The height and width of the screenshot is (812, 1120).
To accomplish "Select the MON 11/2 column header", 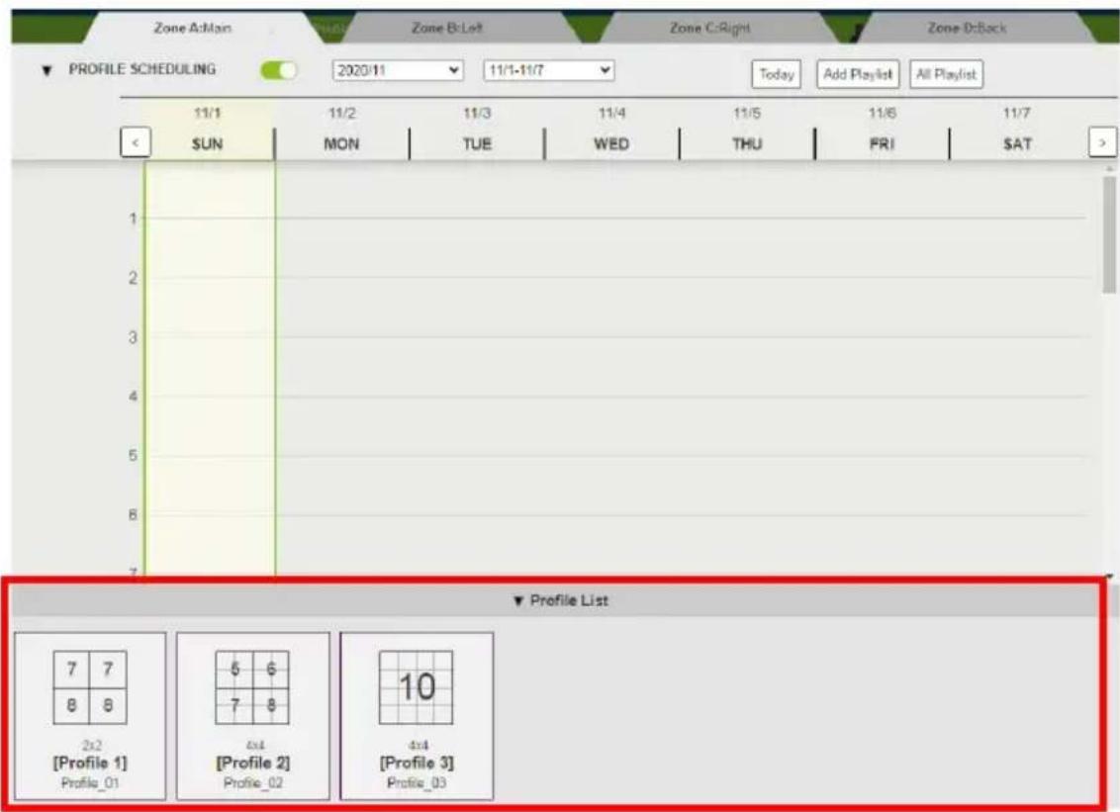I will coord(341,130).
